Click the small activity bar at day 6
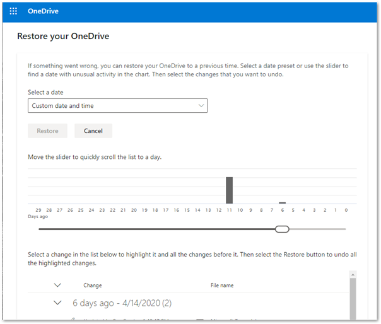This screenshot has height=324, width=381. [x=283, y=202]
